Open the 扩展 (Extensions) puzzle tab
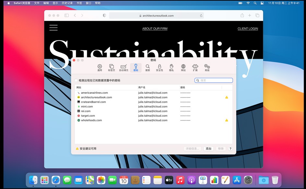Screen dimensions: 306x189 tap(195, 67)
